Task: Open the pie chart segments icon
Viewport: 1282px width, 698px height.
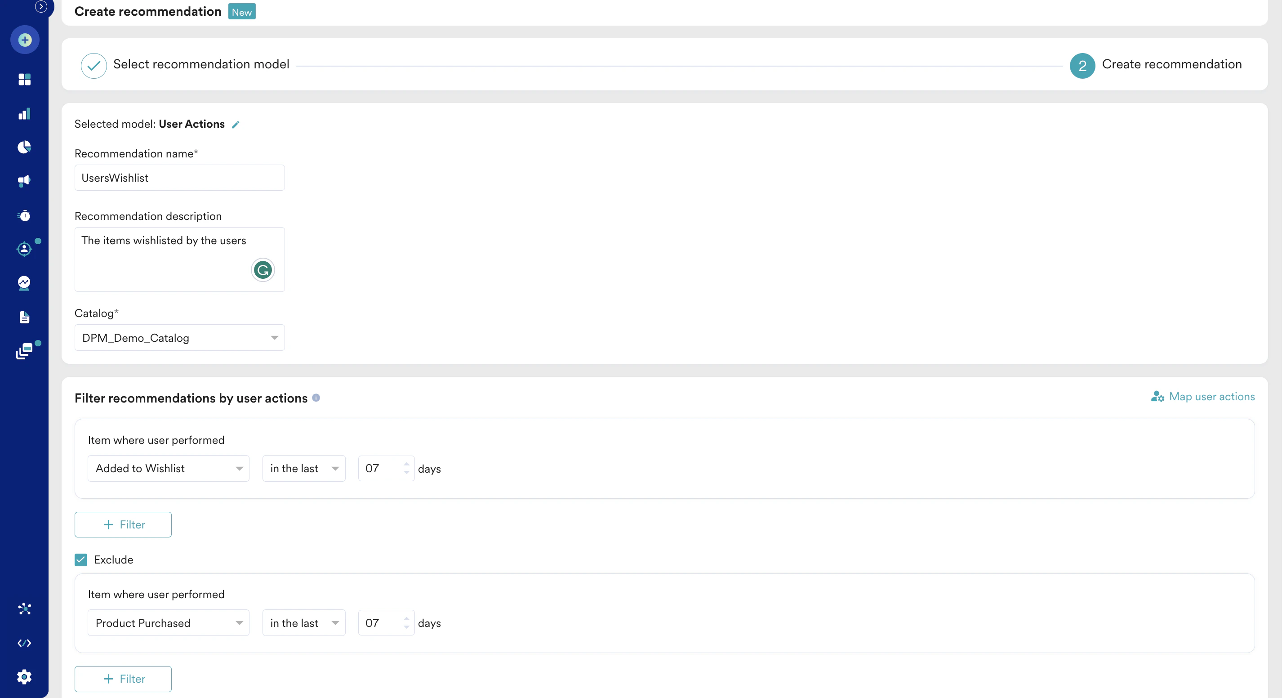Action: (24, 147)
